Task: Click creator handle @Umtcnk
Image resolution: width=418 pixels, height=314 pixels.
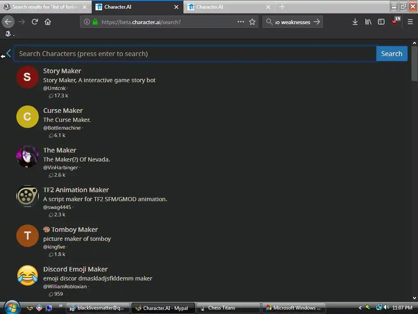Action: click(54, 88)
